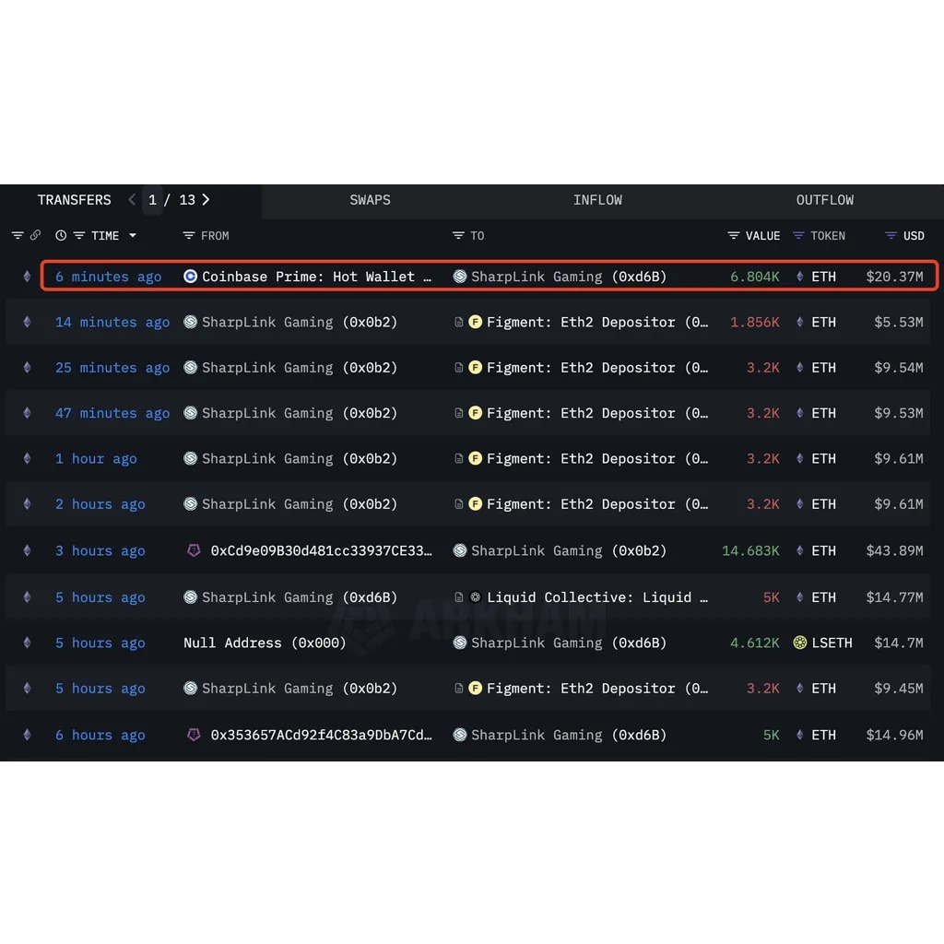Click ETH token in the 5K $14.77M row
The height and width of the screenshot is (944, 944).
(x=823, y=597)
